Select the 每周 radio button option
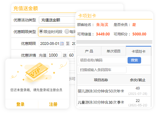The height and width of the screenshot is (113, 159). (67, 31)
